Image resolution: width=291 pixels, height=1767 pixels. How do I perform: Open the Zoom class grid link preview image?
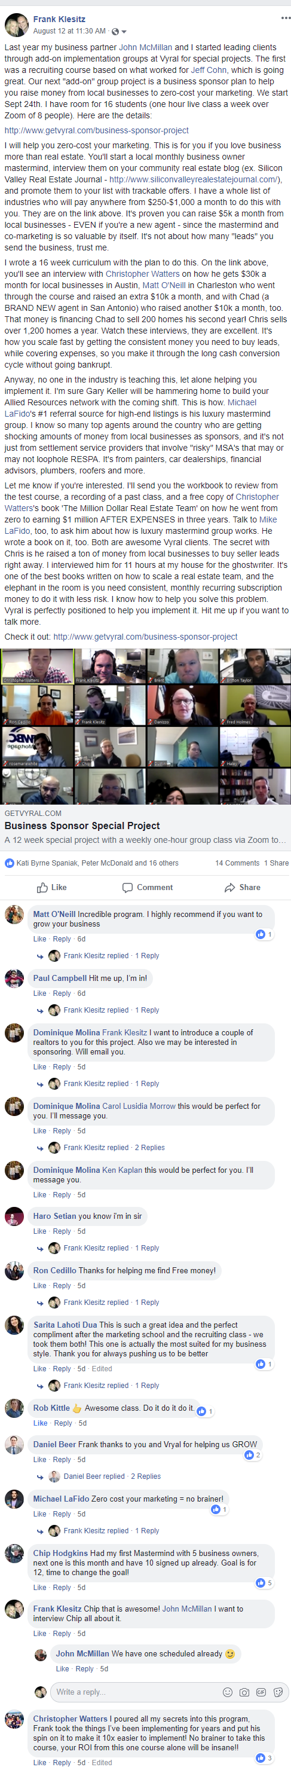(146, 726)
